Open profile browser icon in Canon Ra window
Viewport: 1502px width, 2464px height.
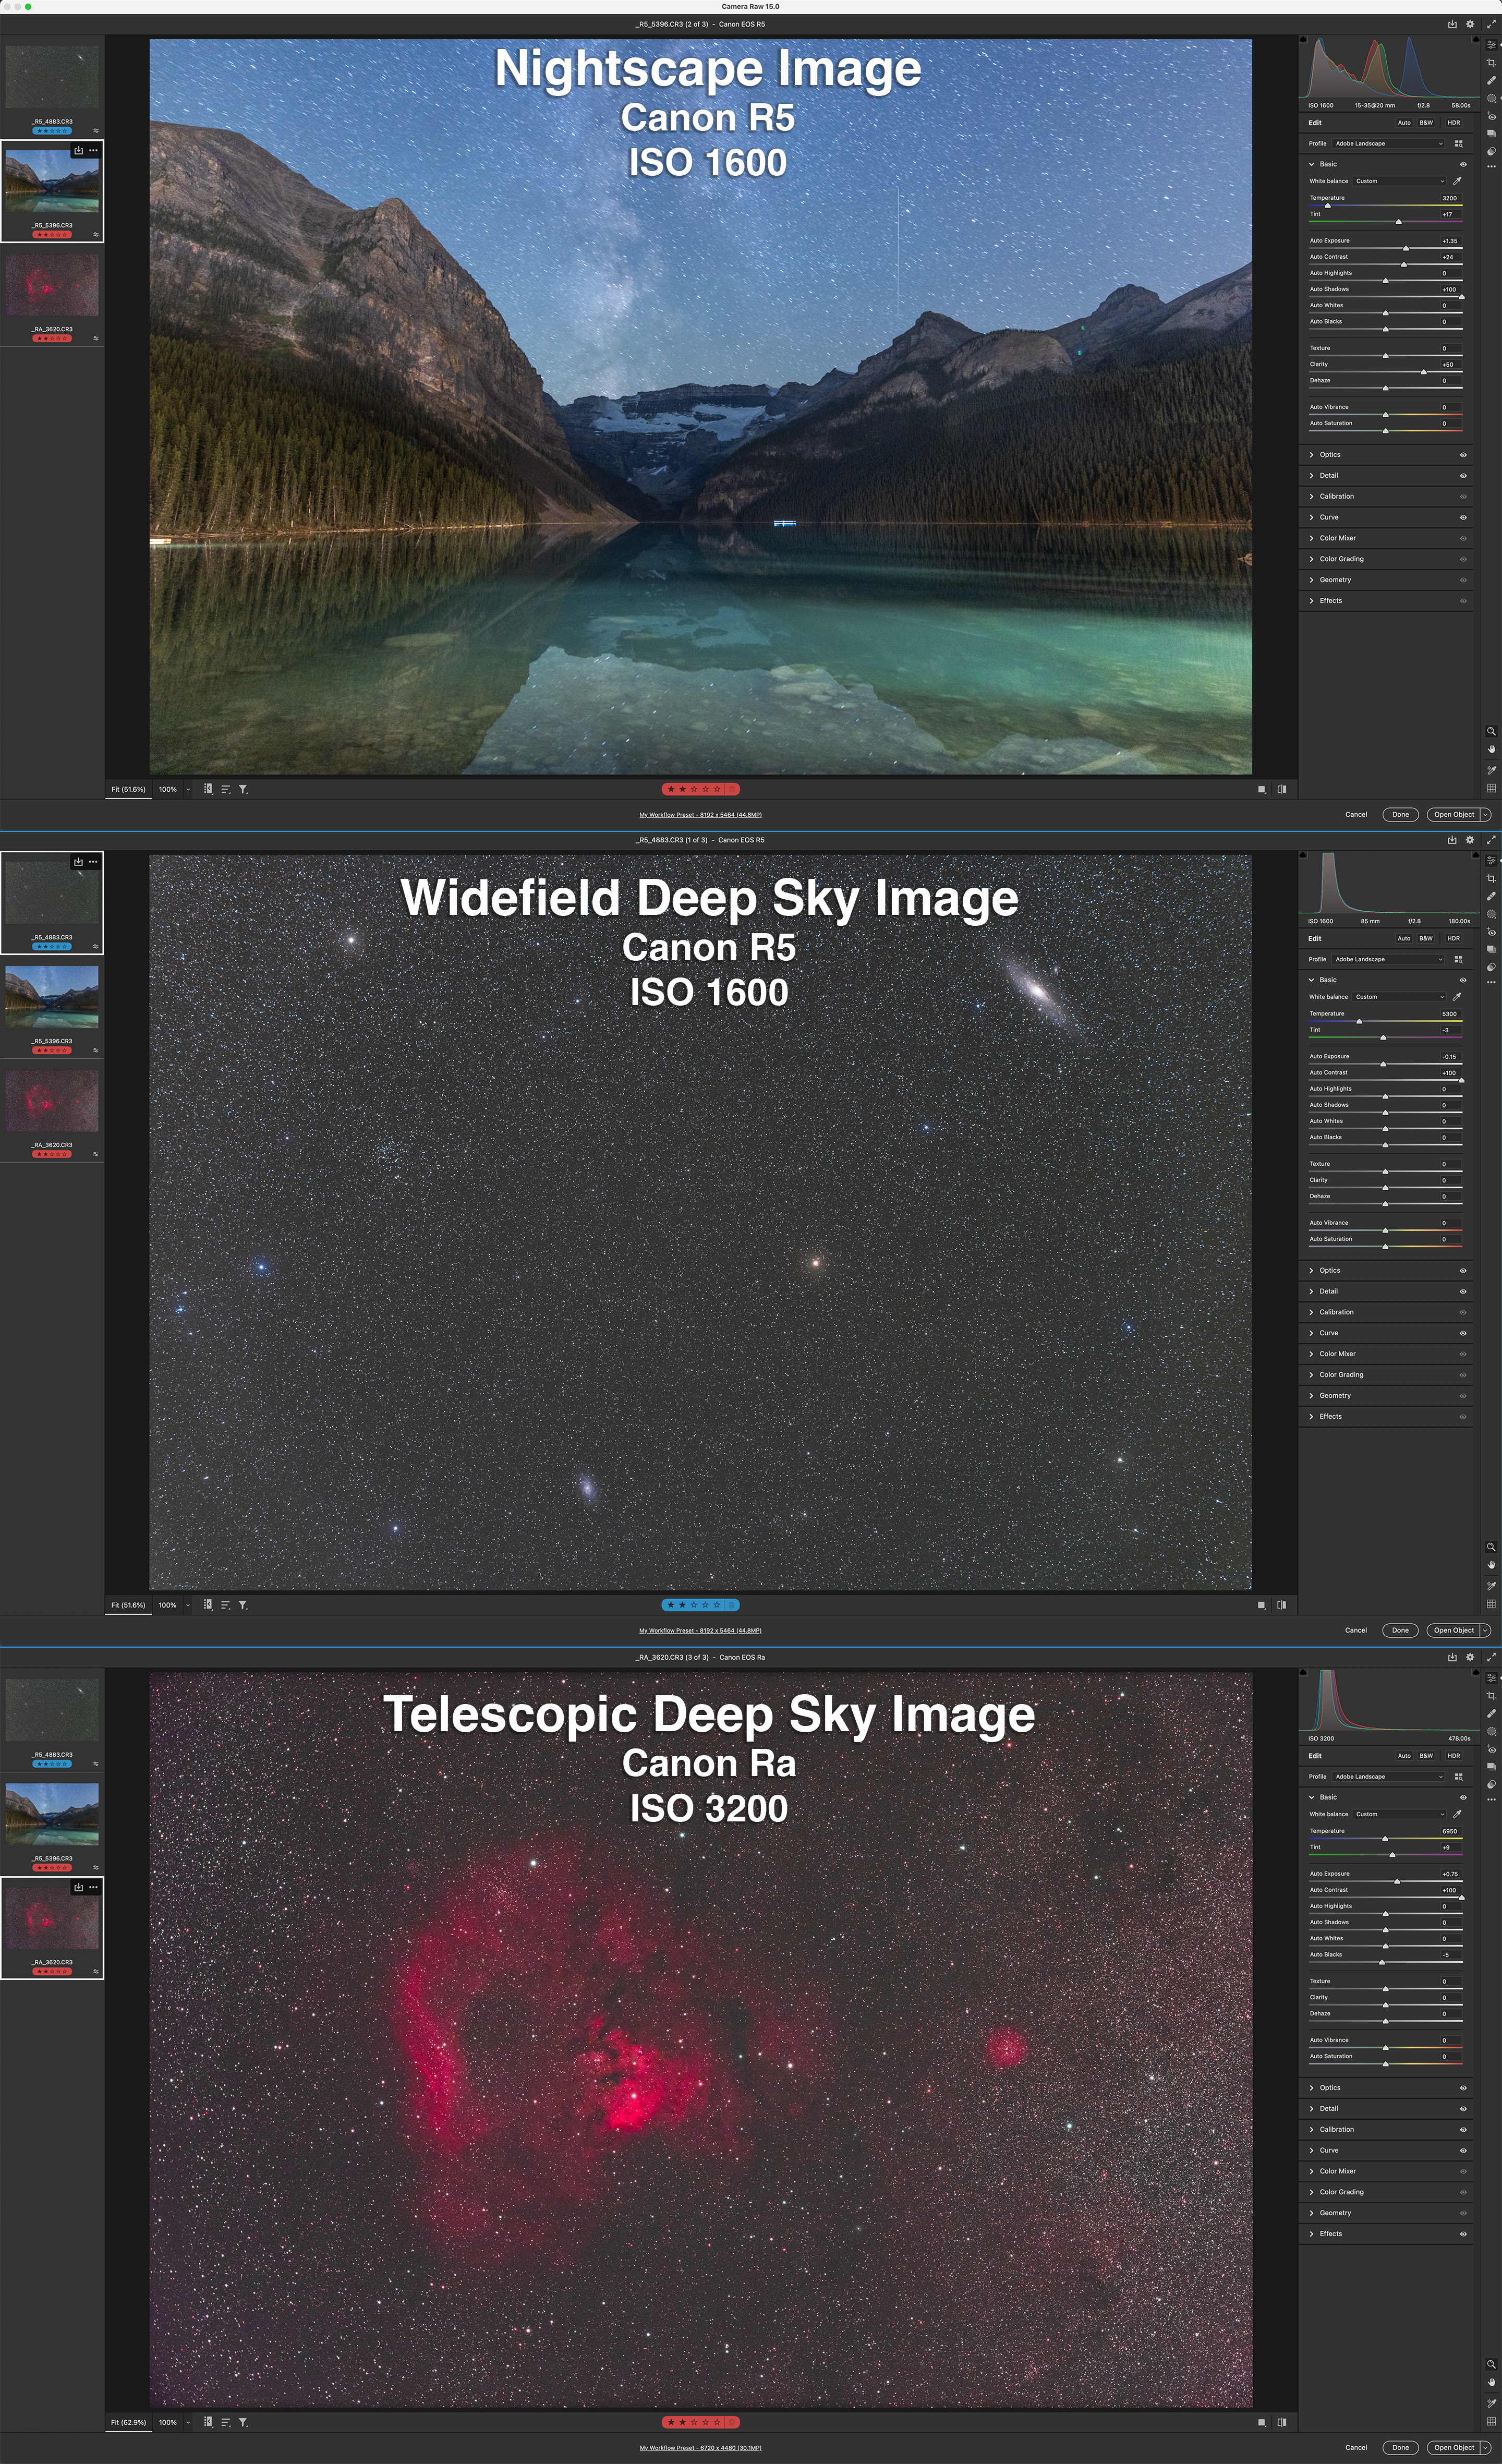pos(1458,1777)
